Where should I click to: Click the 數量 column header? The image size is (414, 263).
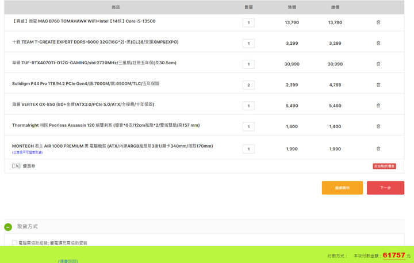(249, 7)
